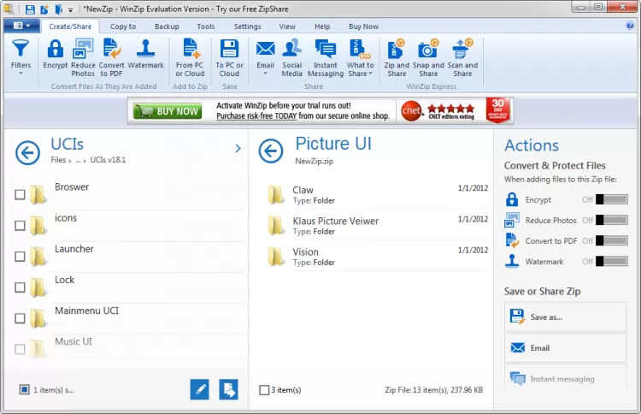Check the Mainmenu UCI folder checkbox

[x=20, y=318]
